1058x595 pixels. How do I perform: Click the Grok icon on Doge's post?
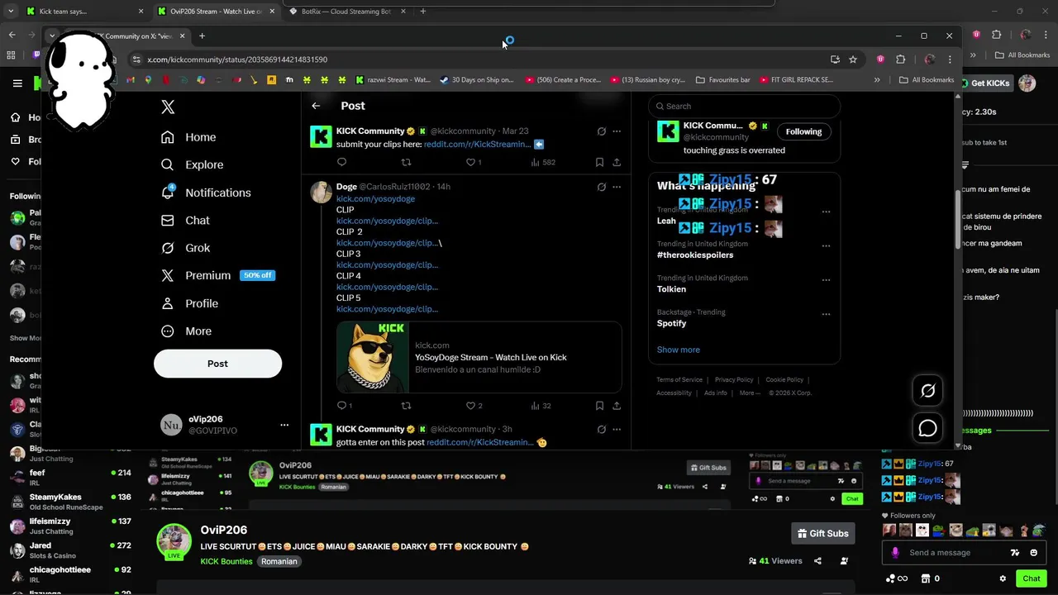coord(602,187)
